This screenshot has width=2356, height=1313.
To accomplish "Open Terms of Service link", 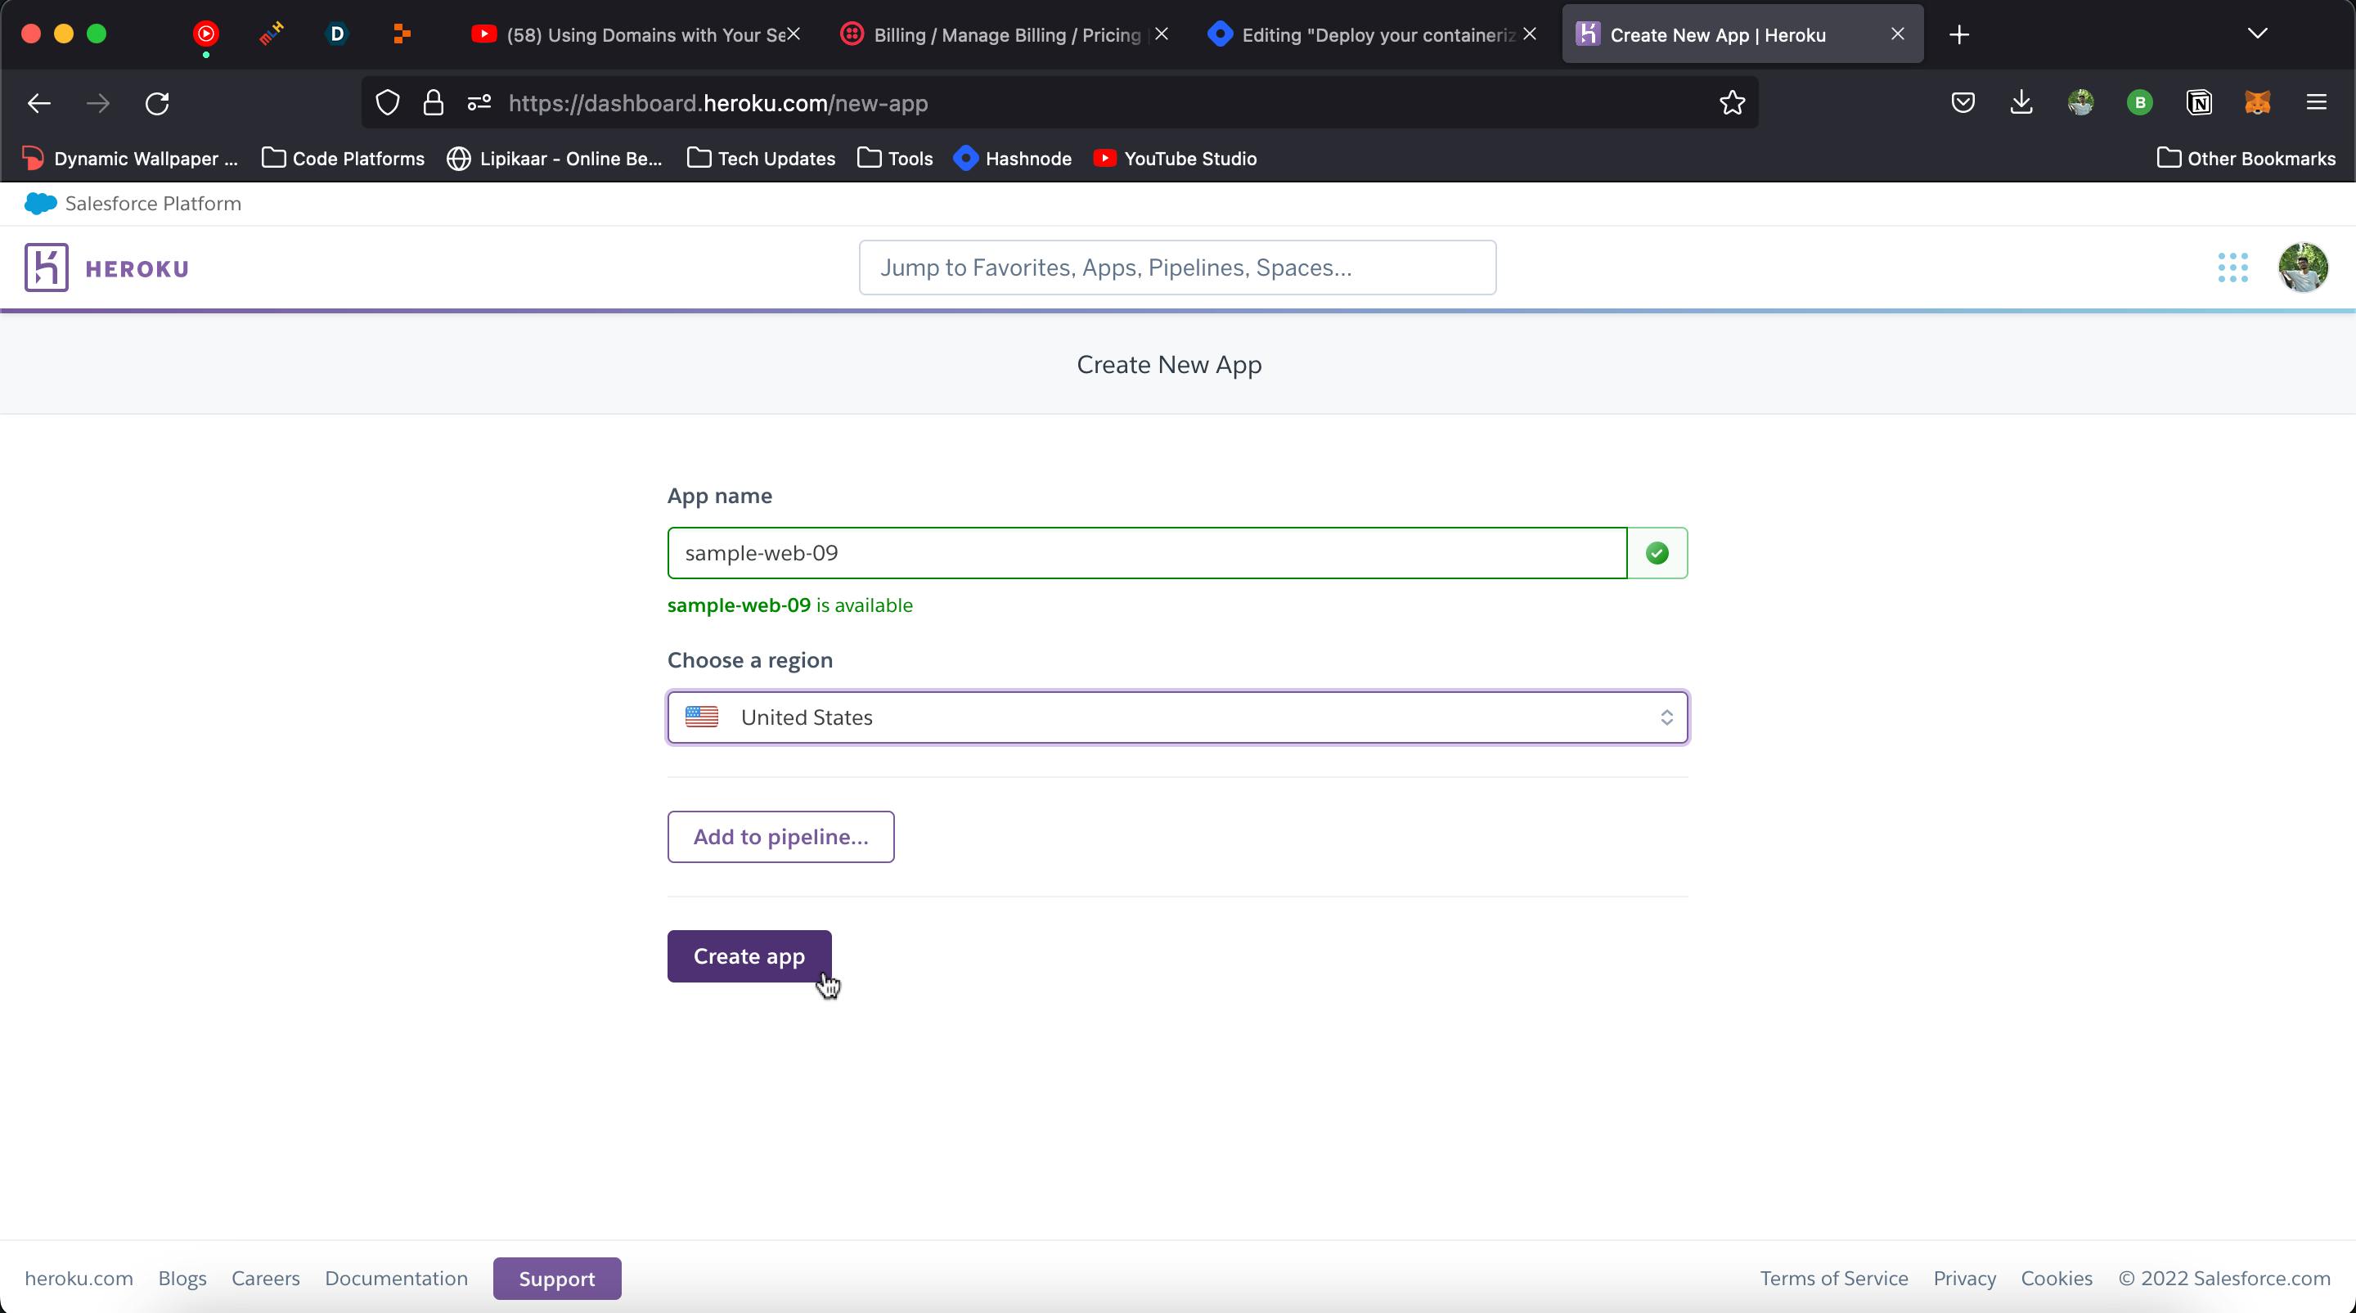I will coord(1834,1279).
